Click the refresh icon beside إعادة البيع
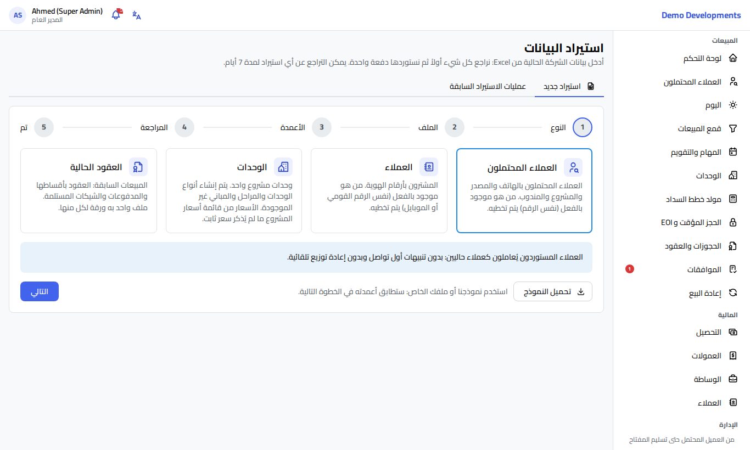The width and height of the screenshot is (750, 450). 732,293
